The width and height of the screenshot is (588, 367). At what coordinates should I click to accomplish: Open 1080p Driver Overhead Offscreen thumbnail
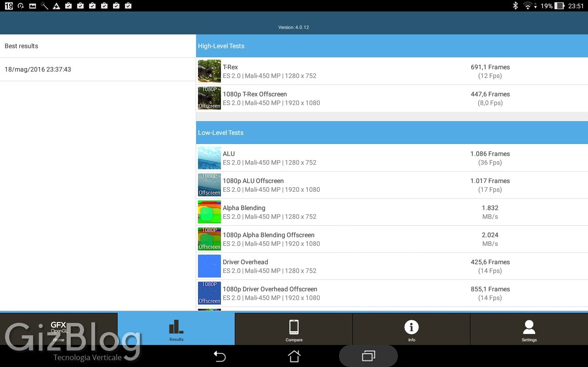click(209, 293)
